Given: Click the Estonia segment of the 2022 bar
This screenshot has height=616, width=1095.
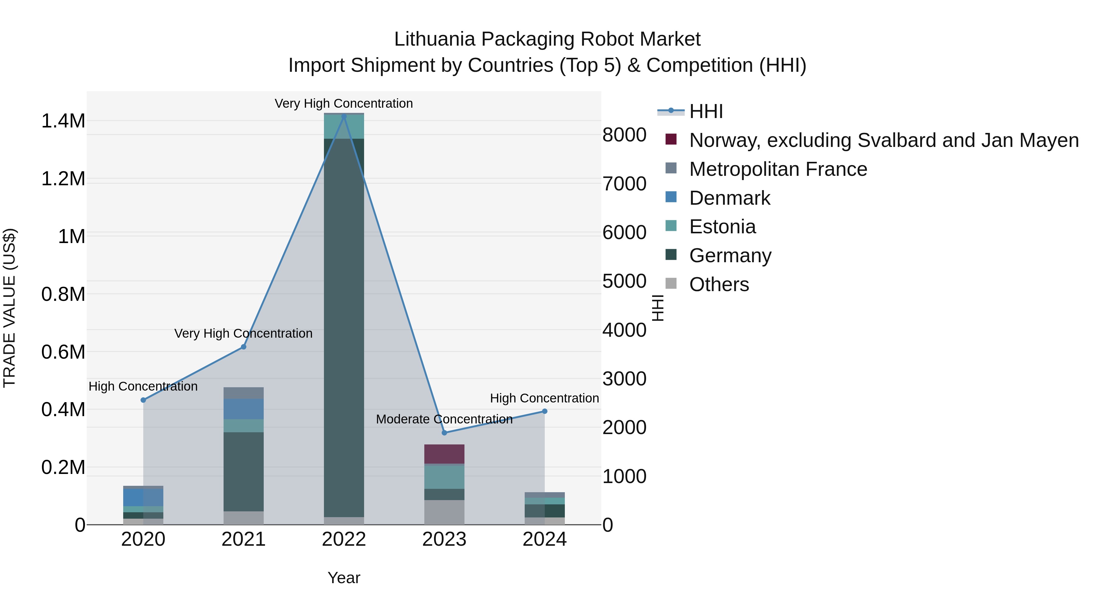Looking at the screenshot, I should [344, 127].
